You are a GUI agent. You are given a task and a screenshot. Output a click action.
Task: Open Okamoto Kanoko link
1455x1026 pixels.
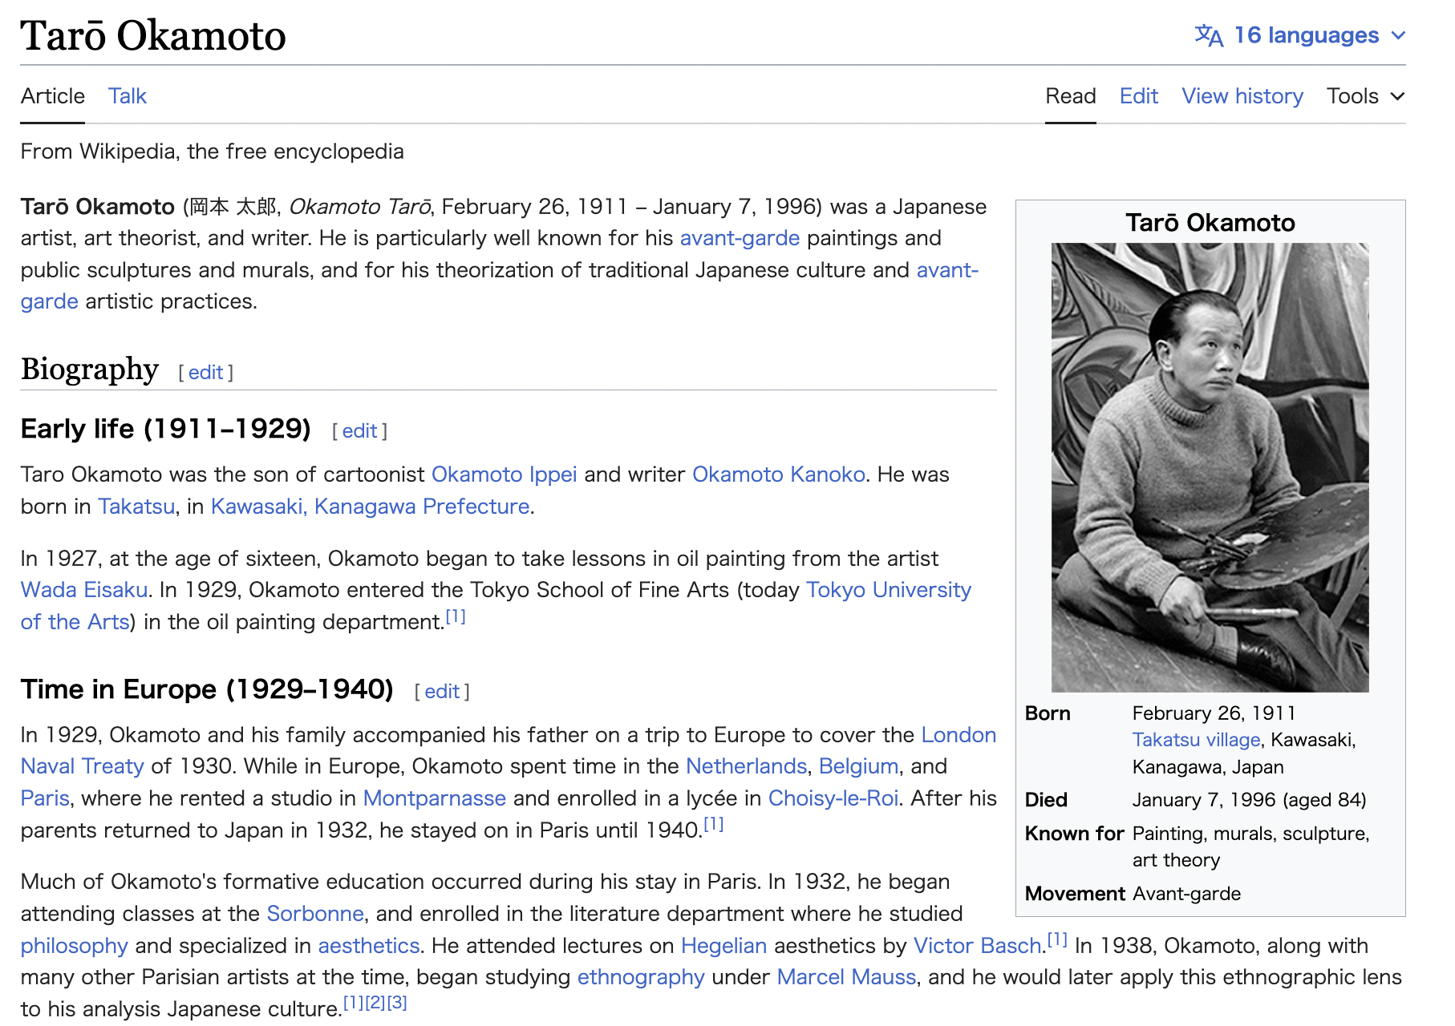pyautogui.click(x=779, y=475)
